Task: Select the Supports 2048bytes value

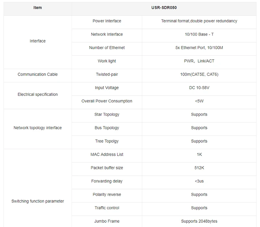Action: 199,221
